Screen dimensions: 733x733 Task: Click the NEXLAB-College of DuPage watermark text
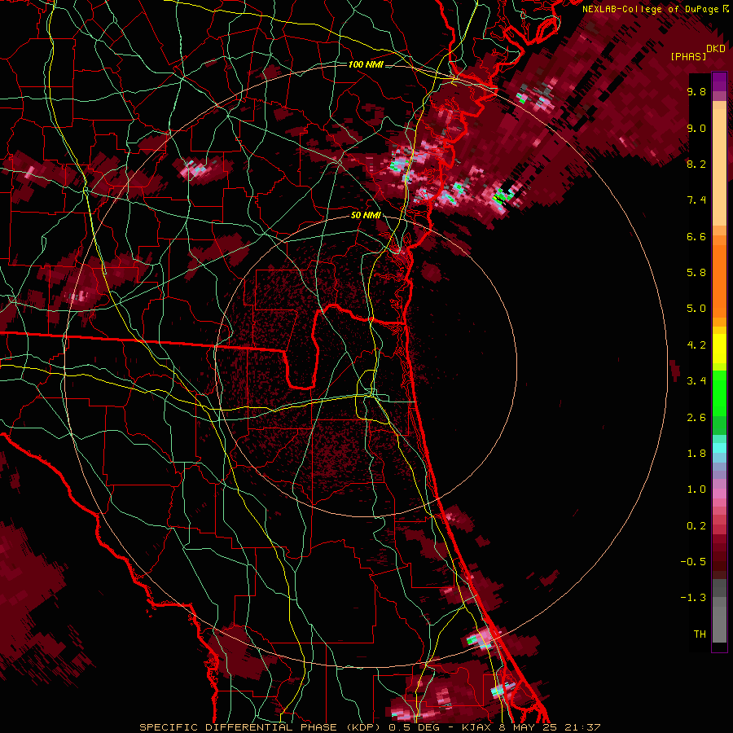click(x=656, y=9)
